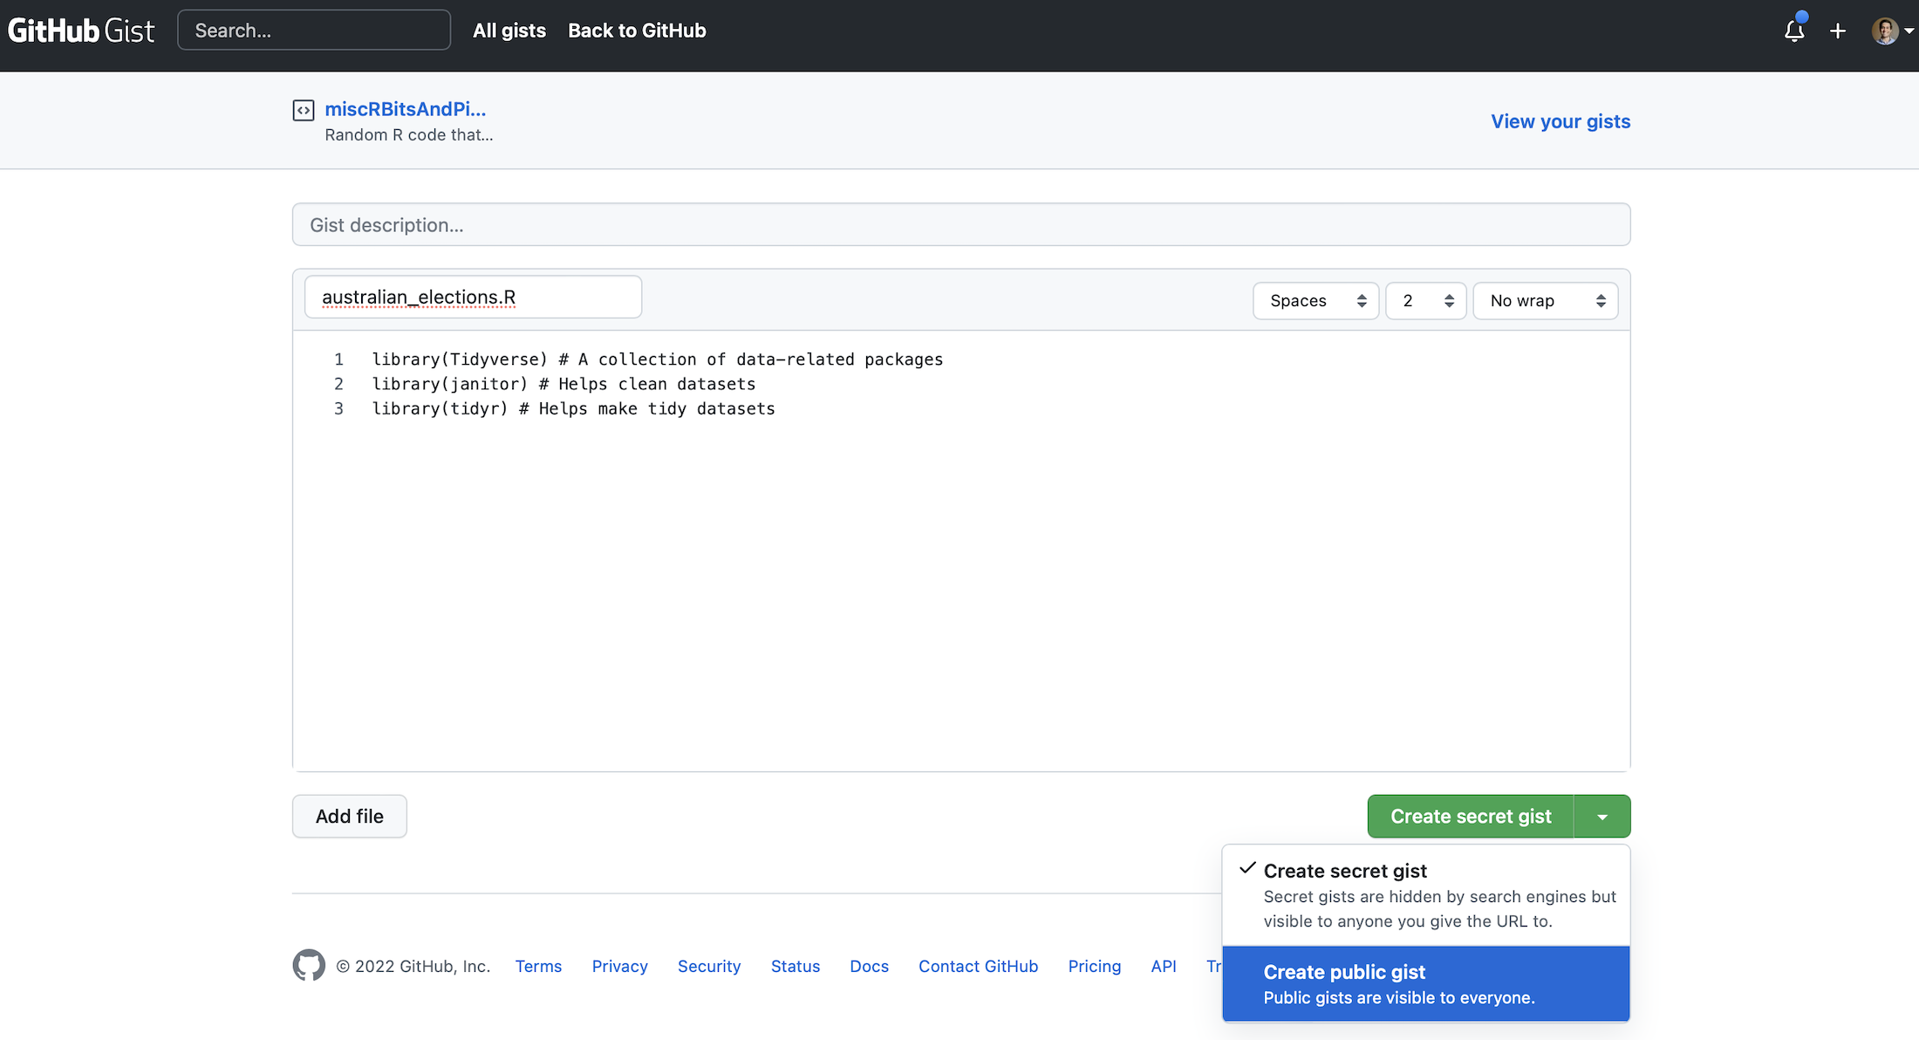Screen dimensions: 1919x1040
Task: Click the GitHub Gist logo
Action: [x=81, y=31]
